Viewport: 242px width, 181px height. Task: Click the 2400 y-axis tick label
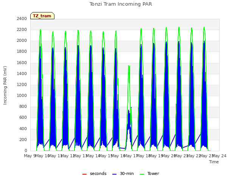point(22,18)
